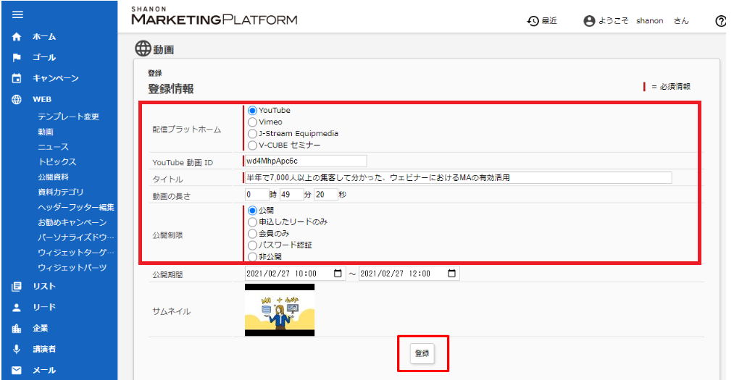
Task: Click the home icon in sidebar
Action: coord(17,36)
